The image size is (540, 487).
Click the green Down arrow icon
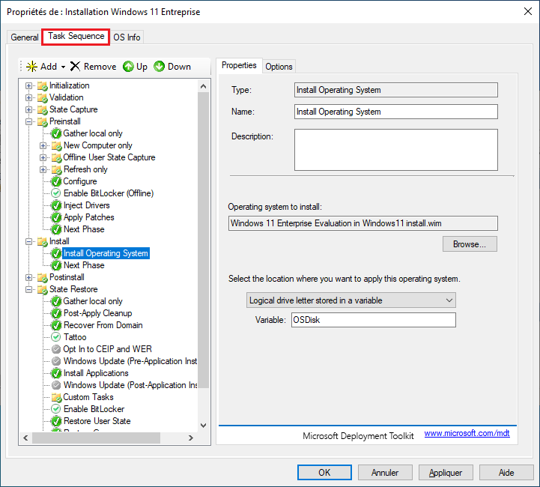(160, 67)
